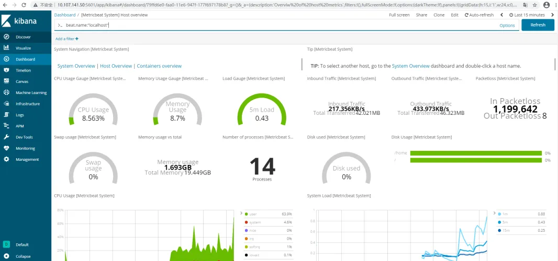Open the Canvas icon in the sidebar
The height and width of the screenshot is (261, 558).
pos(6,81)
